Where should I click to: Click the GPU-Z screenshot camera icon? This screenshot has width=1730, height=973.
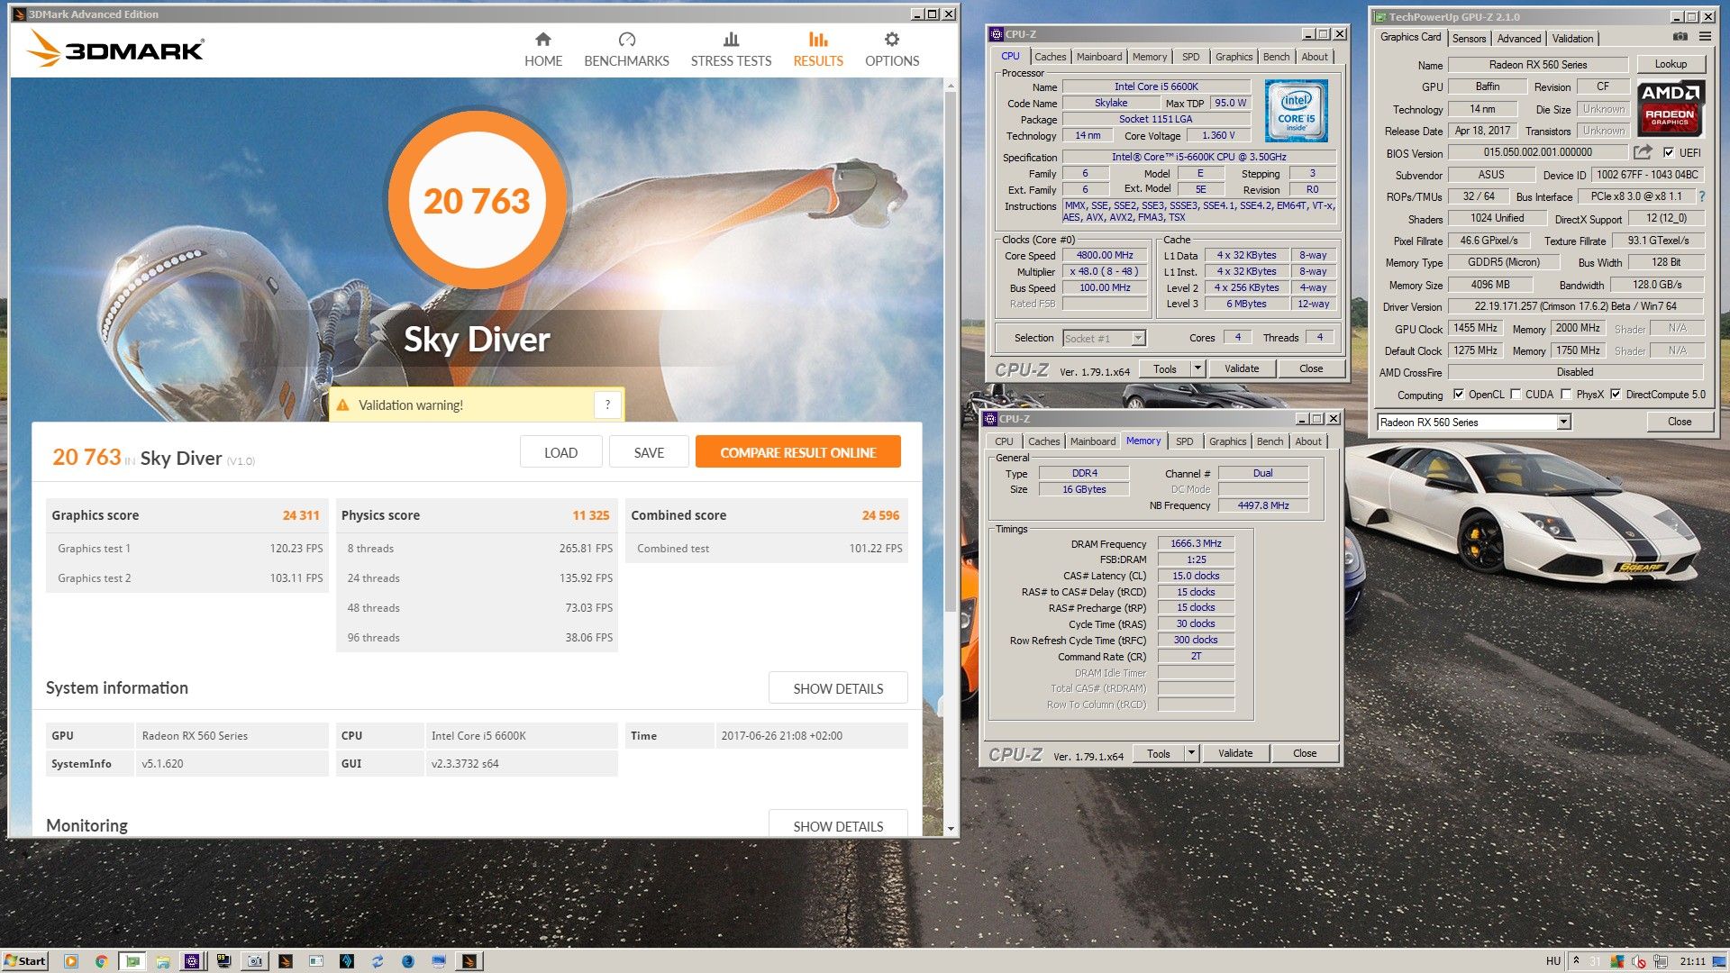click(x=1680, y=37)
